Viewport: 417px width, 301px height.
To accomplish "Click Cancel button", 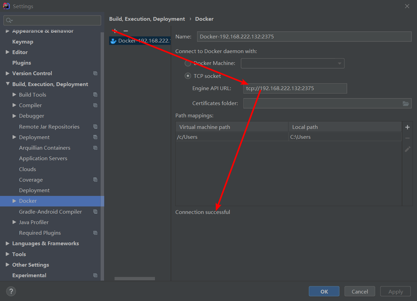I will [360, 291].
